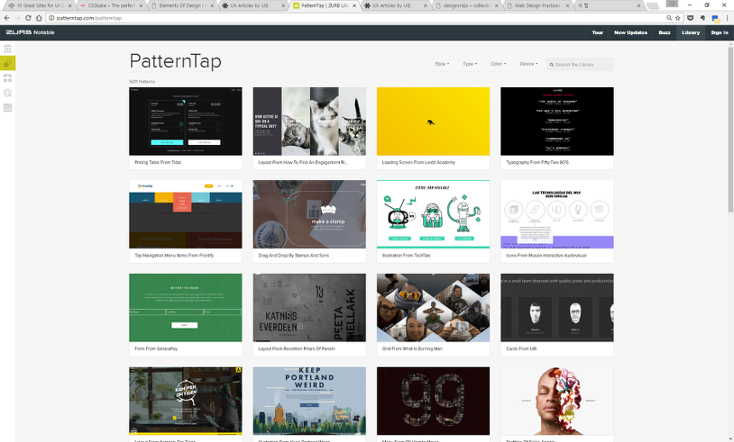734x442 pixels.
Task: Reload the page with browser refresh icon
Action: coord(28,17)
